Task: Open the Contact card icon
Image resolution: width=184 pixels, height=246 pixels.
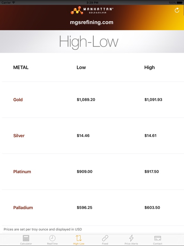Action: pos(157,238)
